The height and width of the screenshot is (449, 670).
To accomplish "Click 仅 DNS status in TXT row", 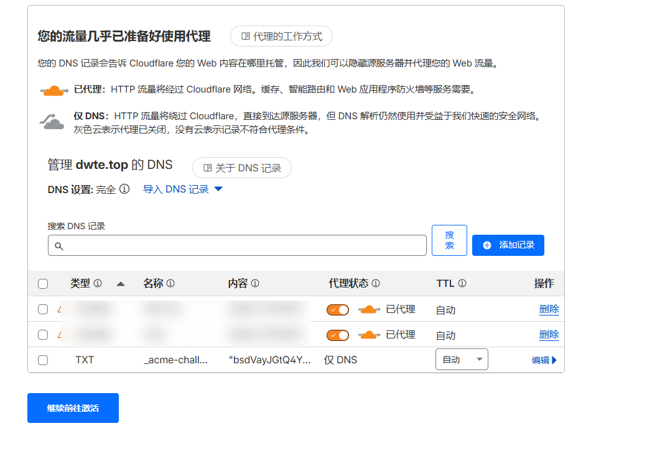I will click(340, 360).
